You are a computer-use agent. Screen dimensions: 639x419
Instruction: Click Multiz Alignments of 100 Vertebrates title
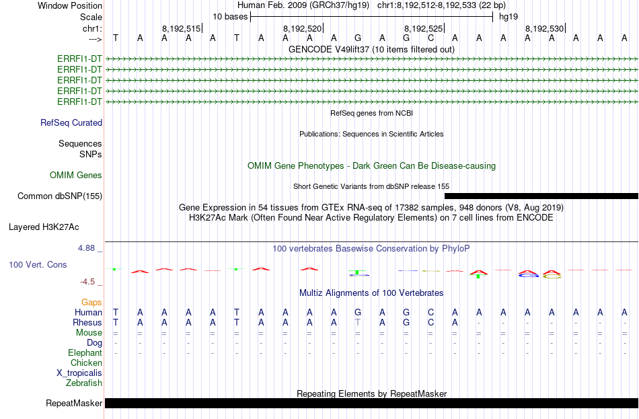pyautogui.click(x=372, y=293)
